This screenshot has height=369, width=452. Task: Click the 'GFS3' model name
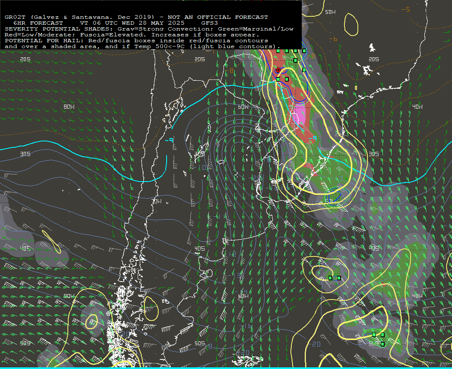coord(210,23)
